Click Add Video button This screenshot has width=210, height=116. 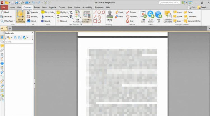coord(143,17)
